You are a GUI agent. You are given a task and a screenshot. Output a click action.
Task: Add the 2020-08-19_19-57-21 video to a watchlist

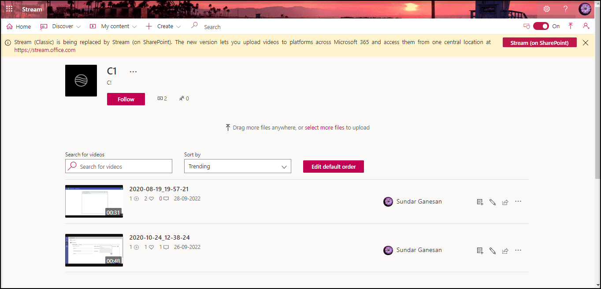pos(480,202)
